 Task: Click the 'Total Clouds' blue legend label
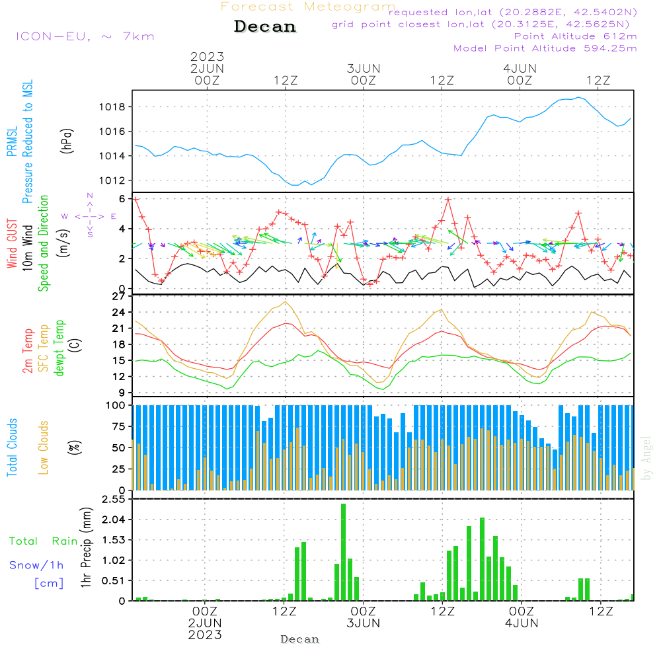click(x=12, y=447)
